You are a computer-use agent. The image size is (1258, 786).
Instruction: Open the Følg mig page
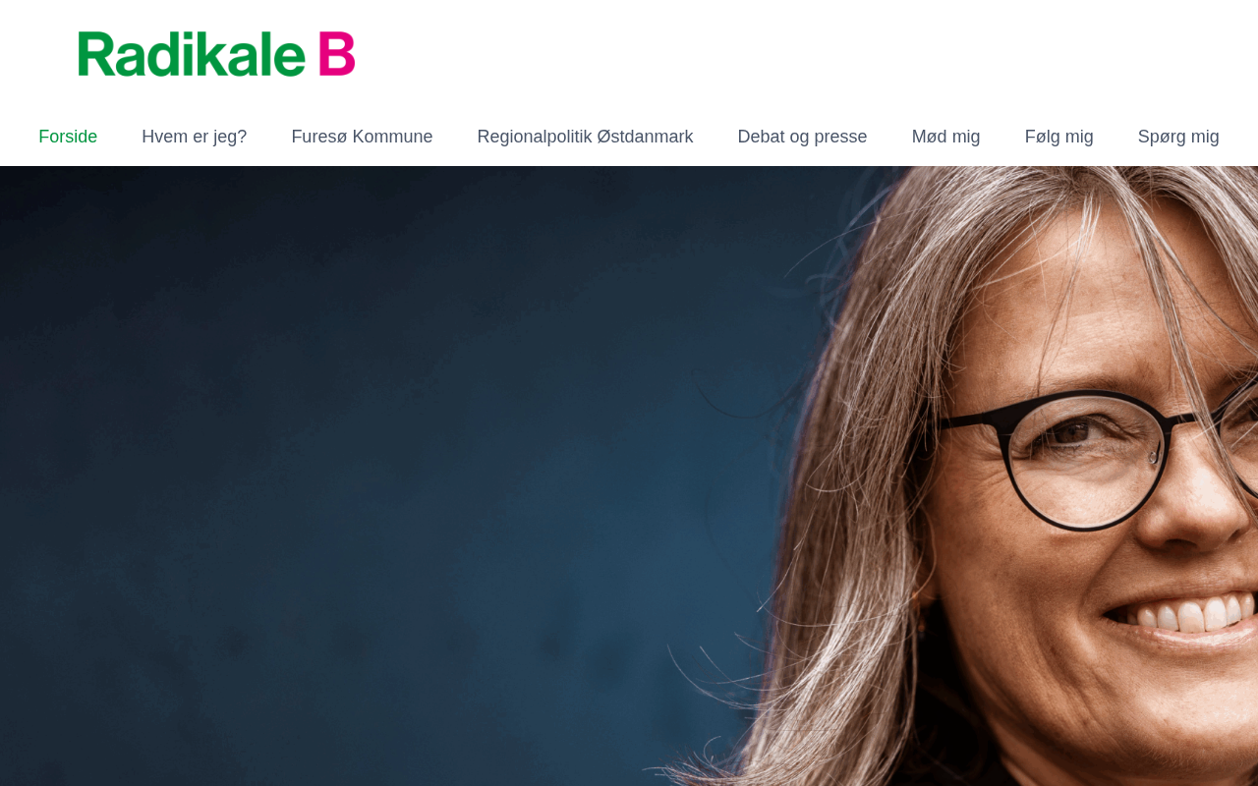[x=1058, y=137]
